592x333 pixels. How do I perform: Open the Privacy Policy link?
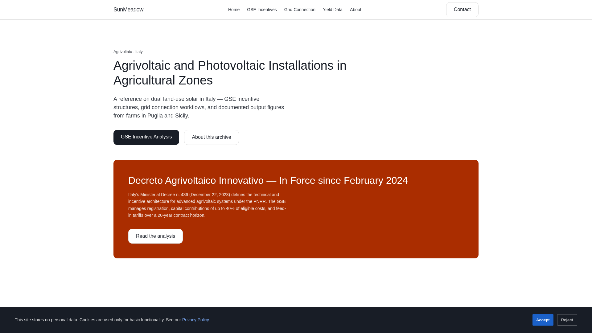coord(195,320)
